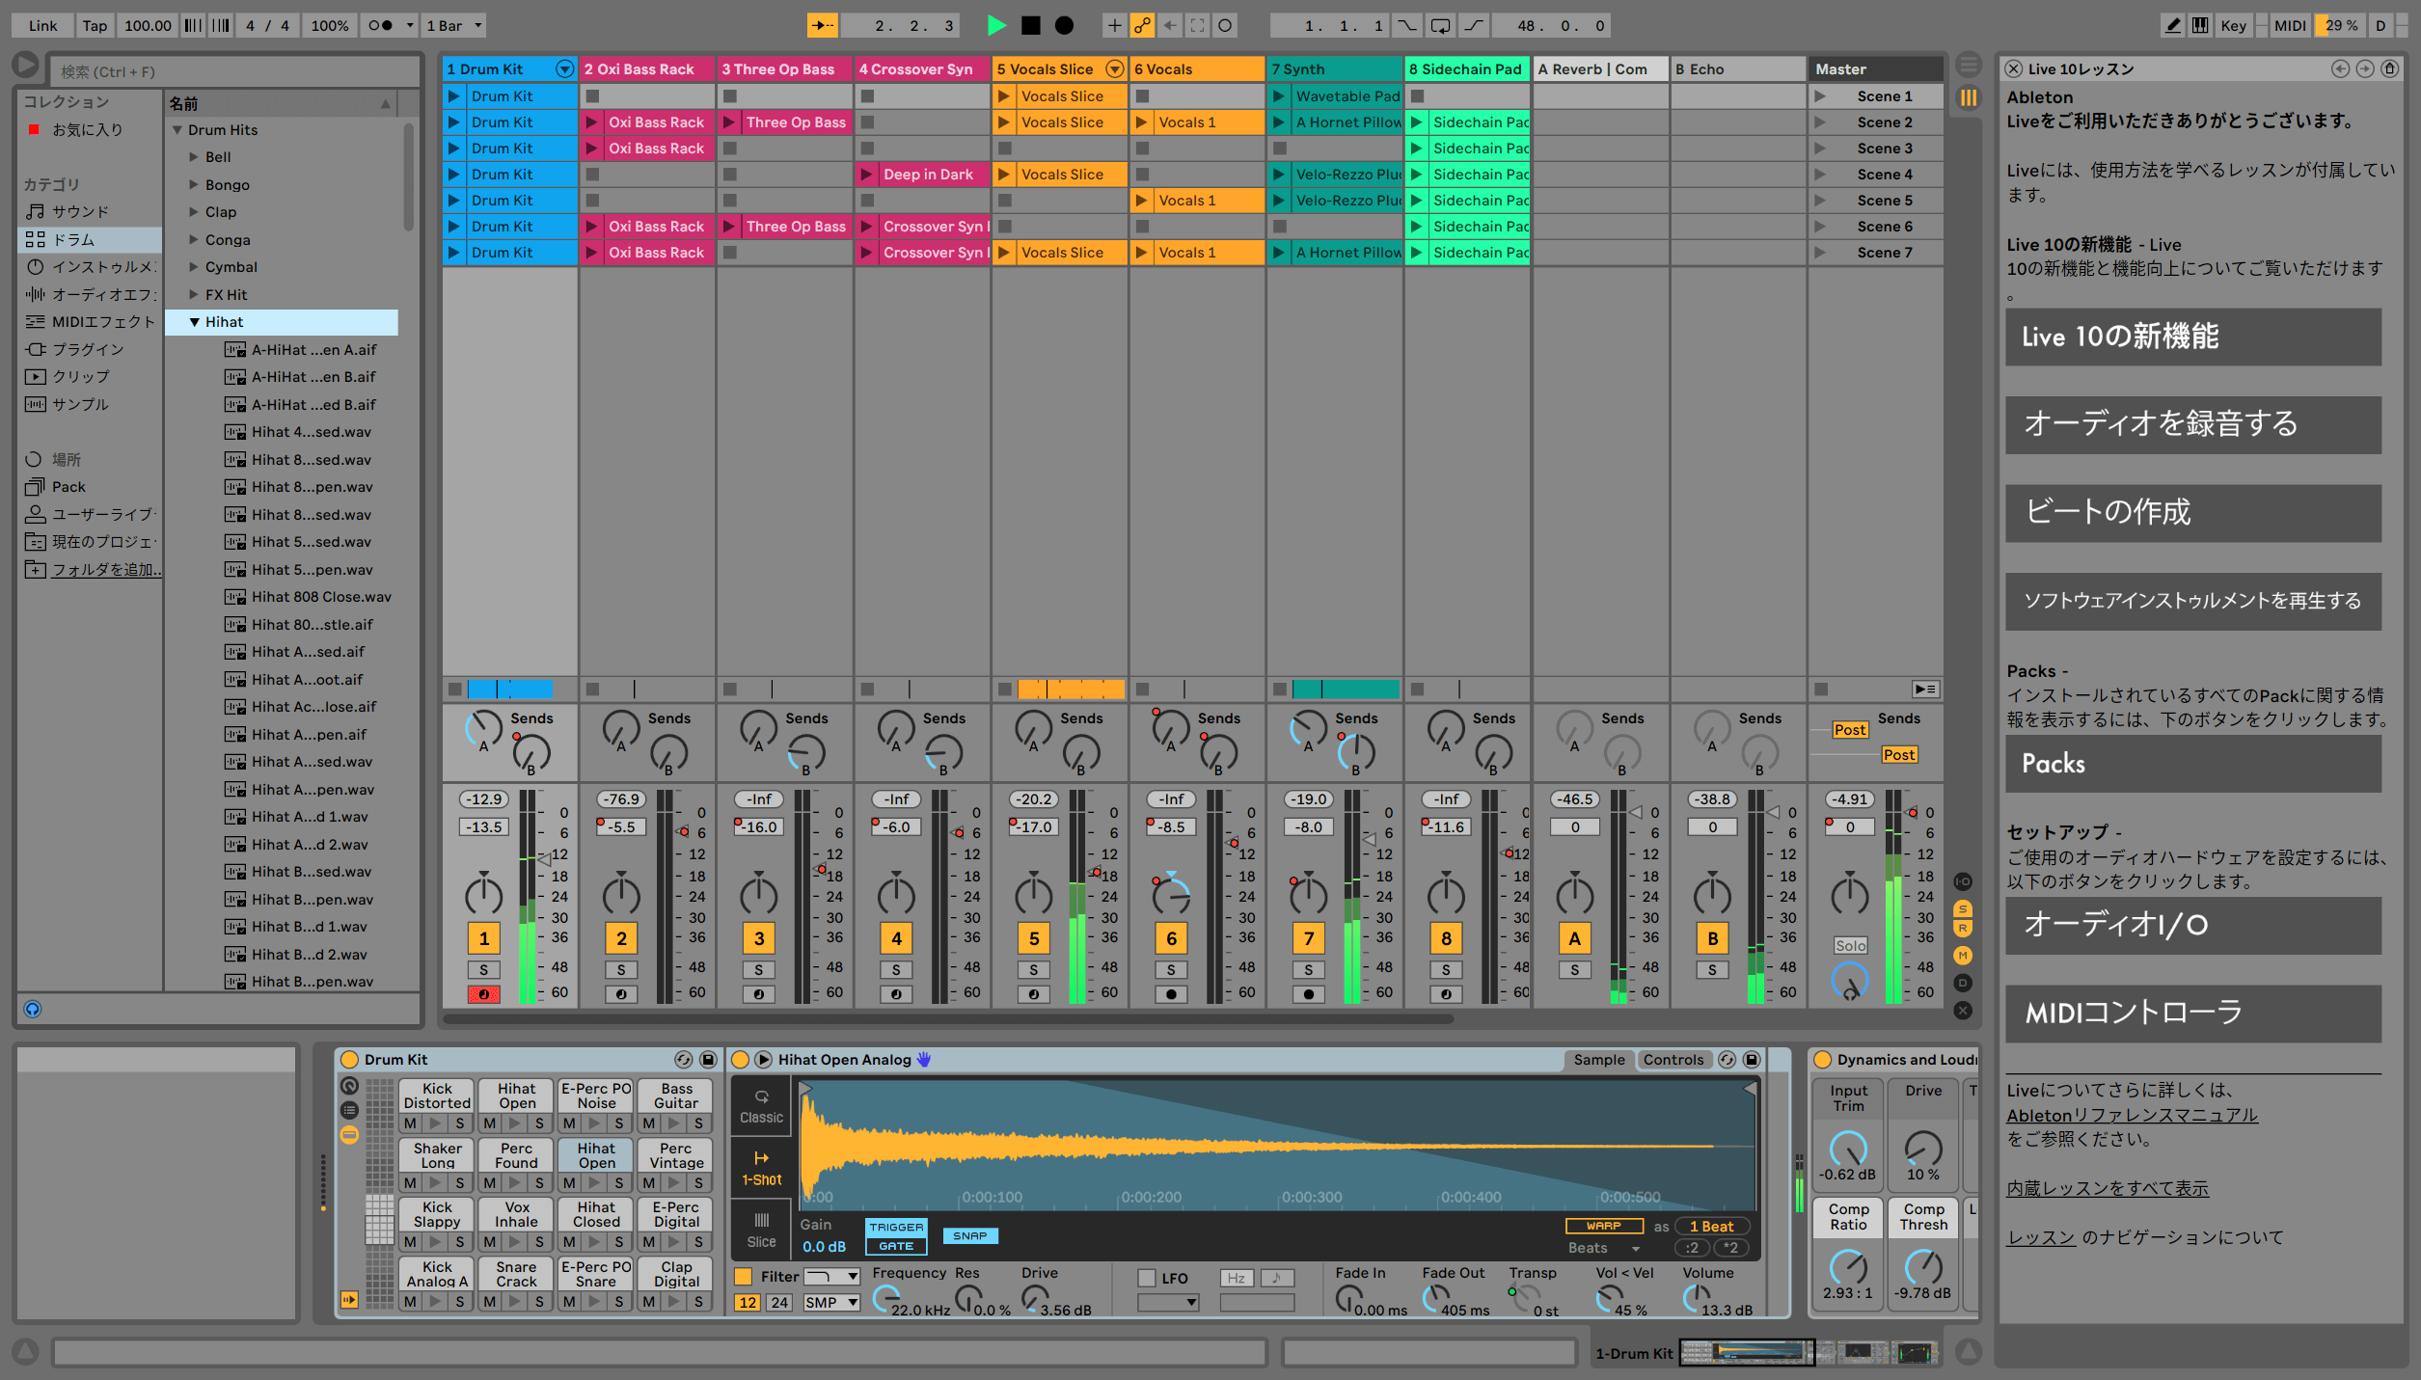Screen dimensions: 2421x1380
Task: Toggle Mixer section visibility (M icon)
Action: [1963, 955]
